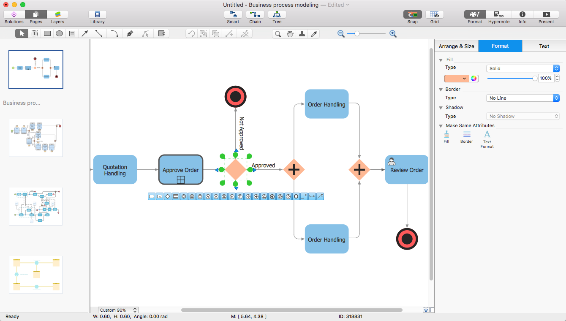566x321 pixels.
Task: Apply Make Same Fill attribute
Action: tap(446, 137)
